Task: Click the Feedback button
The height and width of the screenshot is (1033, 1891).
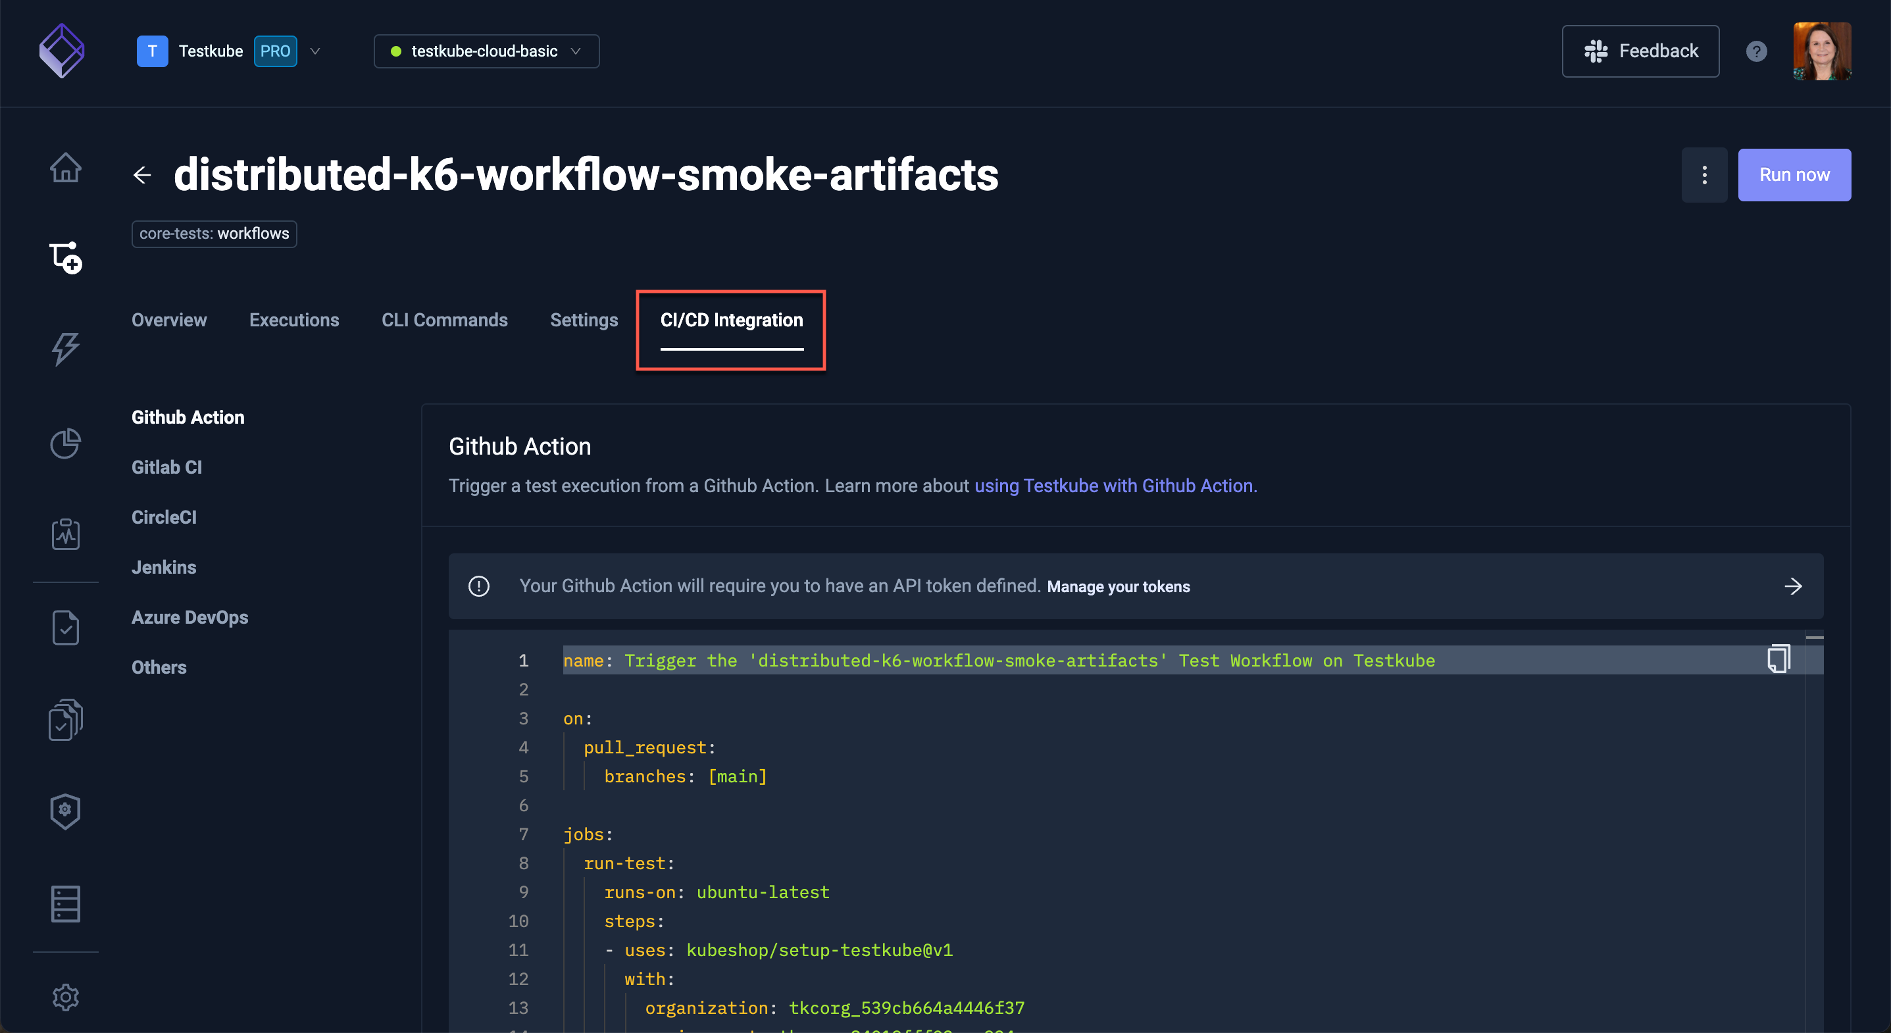Action: [1640, 51]
